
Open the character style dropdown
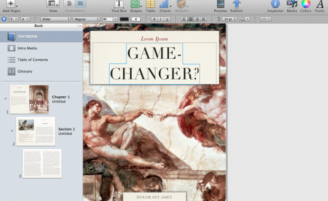pyautogui.click(x=25, y=19)
